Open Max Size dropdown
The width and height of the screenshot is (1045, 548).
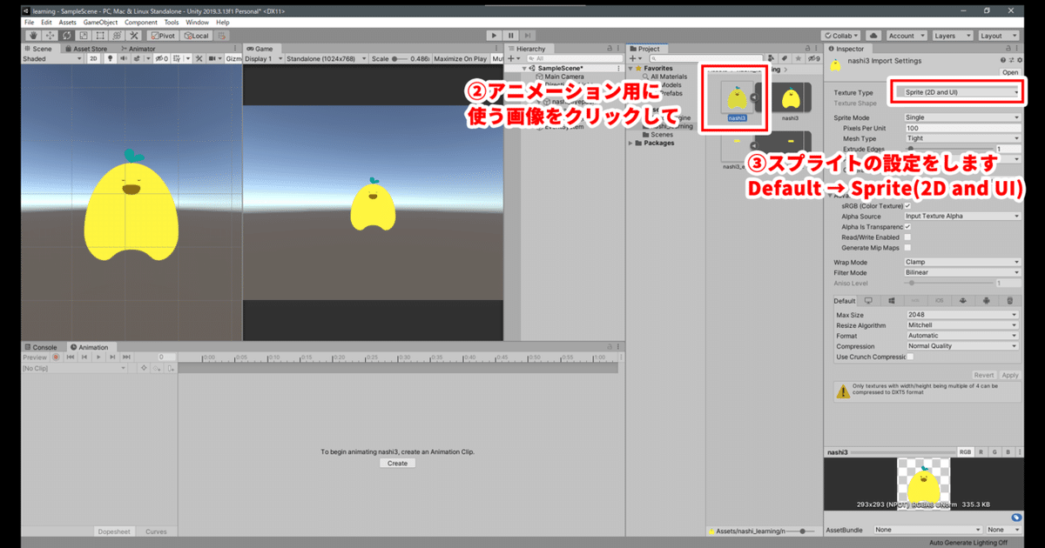[962, 315]
